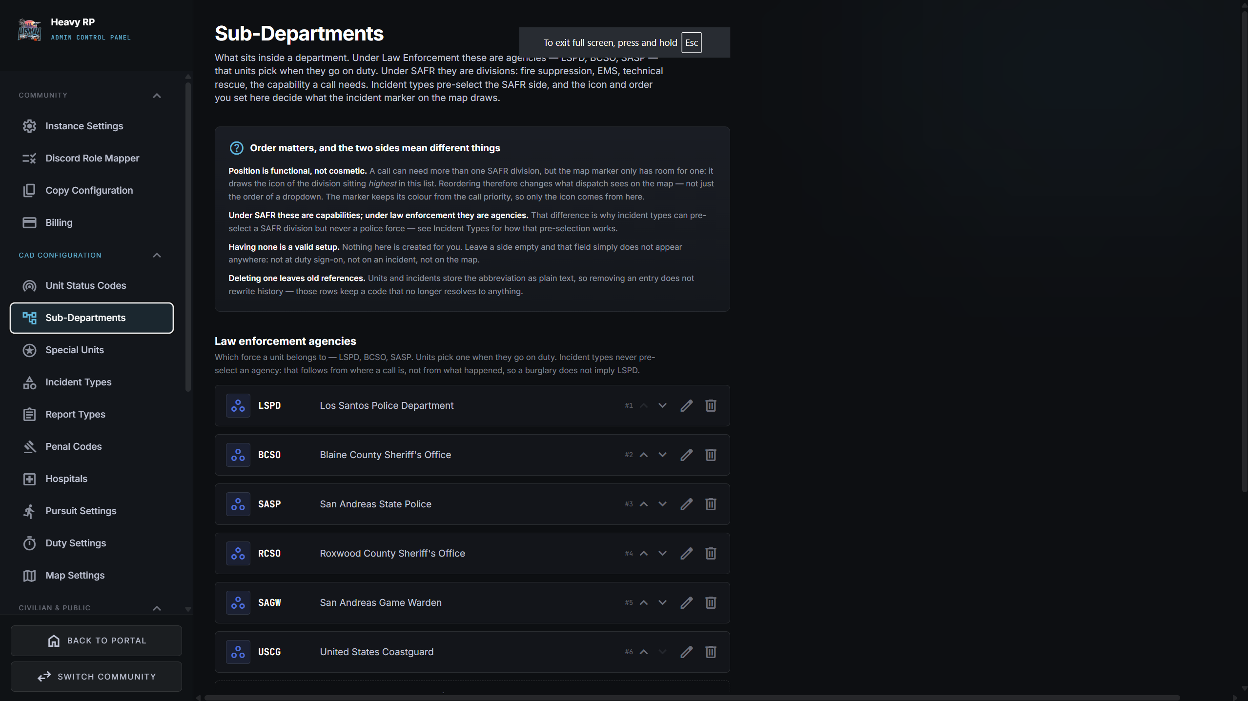Viewport: 1248px width, 701px height.
Task: Click the Switch Community button
Action: (x=96, y=677)
